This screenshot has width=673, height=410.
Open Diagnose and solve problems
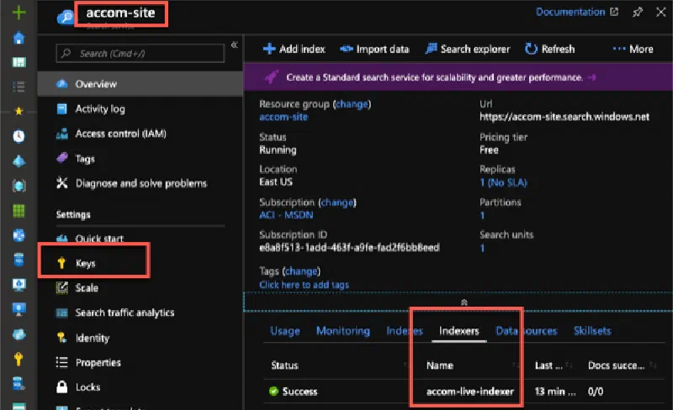tap(140, 183)
